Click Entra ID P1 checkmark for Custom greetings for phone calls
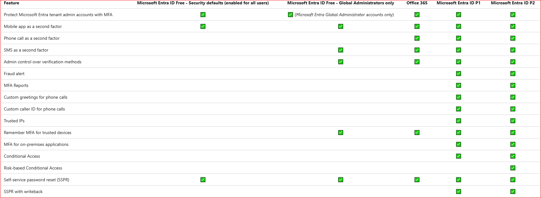The width and height of the screenshot is (541, 198). tap(458, 97)
